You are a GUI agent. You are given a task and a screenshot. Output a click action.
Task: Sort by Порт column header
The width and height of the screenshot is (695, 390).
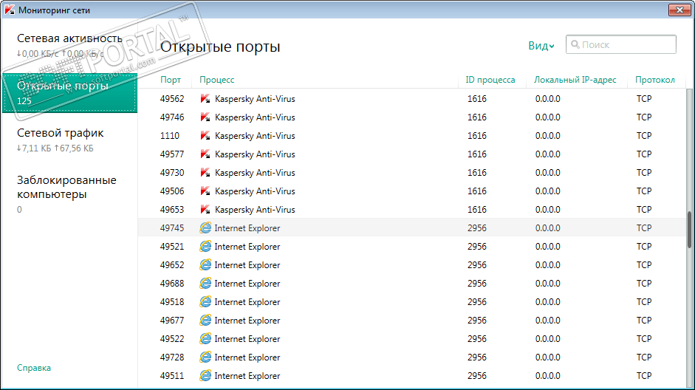pyautogui.click(x=171, y=80)
